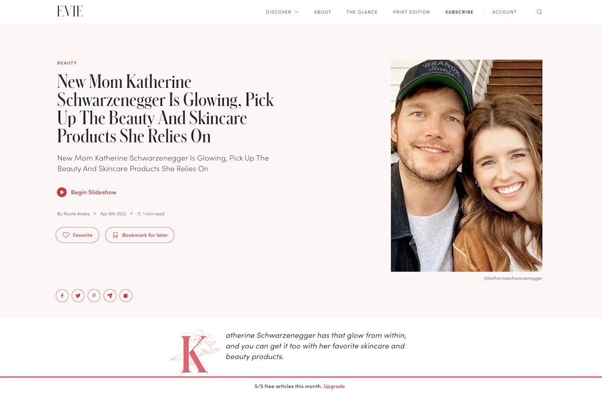The image size is (602, 396).
Task: View author Nicole Andre's page
Action: coord(74,214)
